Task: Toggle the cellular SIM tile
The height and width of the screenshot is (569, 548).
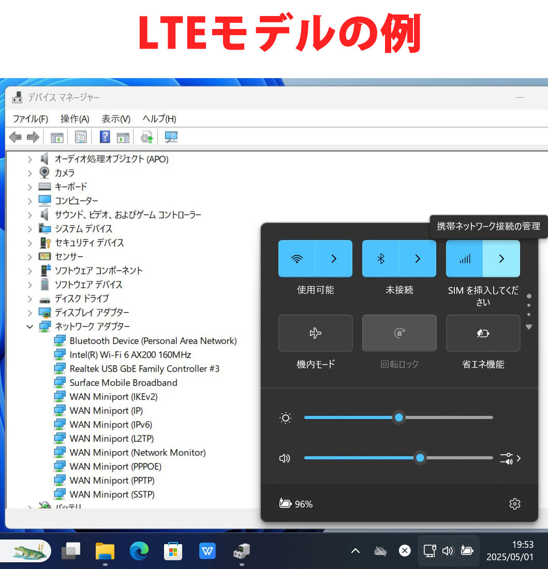Action: [x=464, y=258]
